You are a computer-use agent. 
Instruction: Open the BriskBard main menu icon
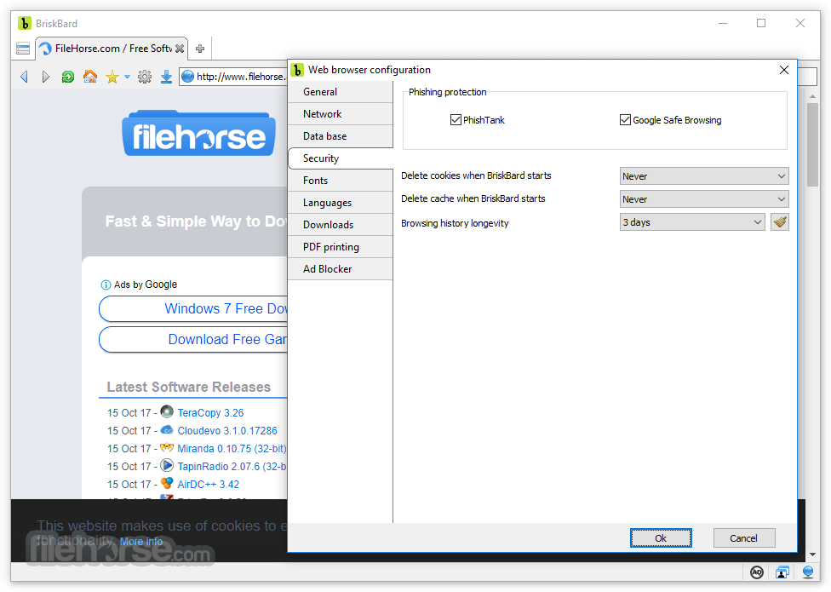coord(23,49)
